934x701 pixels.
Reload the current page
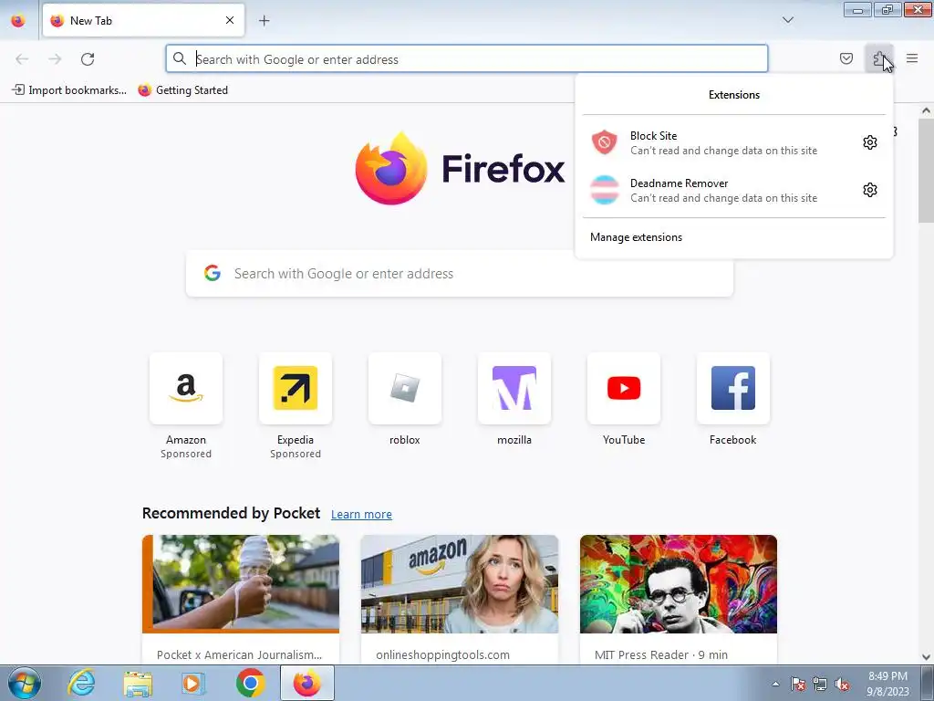click(x=88, y=59)
